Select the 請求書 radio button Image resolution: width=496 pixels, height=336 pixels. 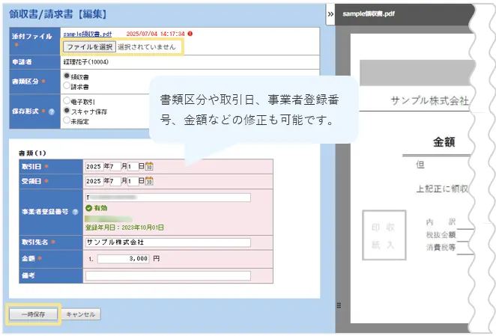tap(67, 85)
